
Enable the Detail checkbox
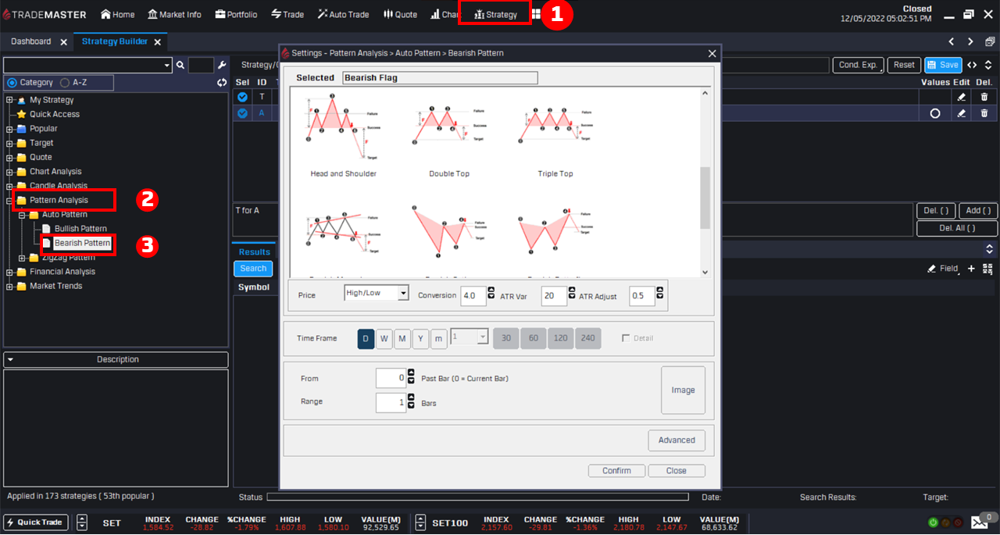626,338
